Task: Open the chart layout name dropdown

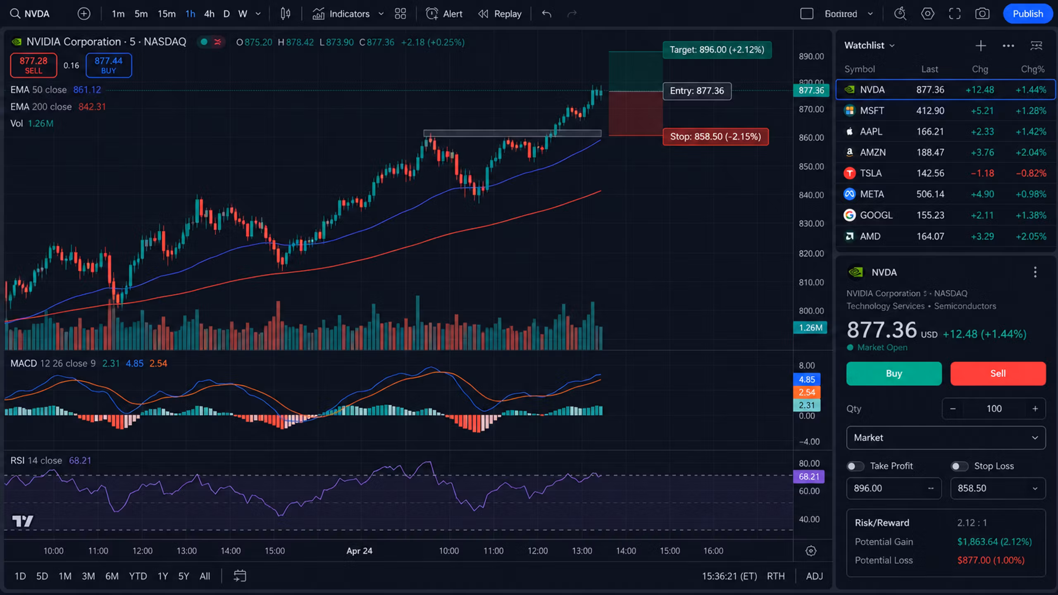Action: tap(848, 14)
